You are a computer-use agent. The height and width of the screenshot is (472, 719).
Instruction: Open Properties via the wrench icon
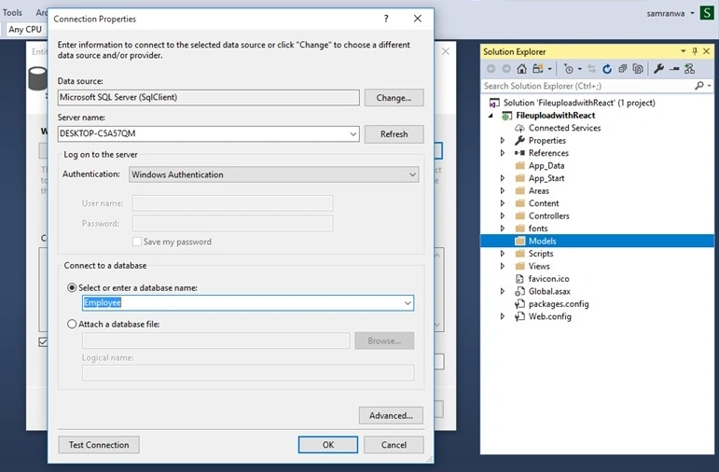(x=659, y=69)
